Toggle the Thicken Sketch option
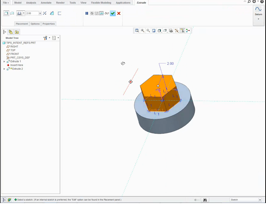Image resolution: width=266 pixels, height=204 pixels. click(x=59, y=13)
